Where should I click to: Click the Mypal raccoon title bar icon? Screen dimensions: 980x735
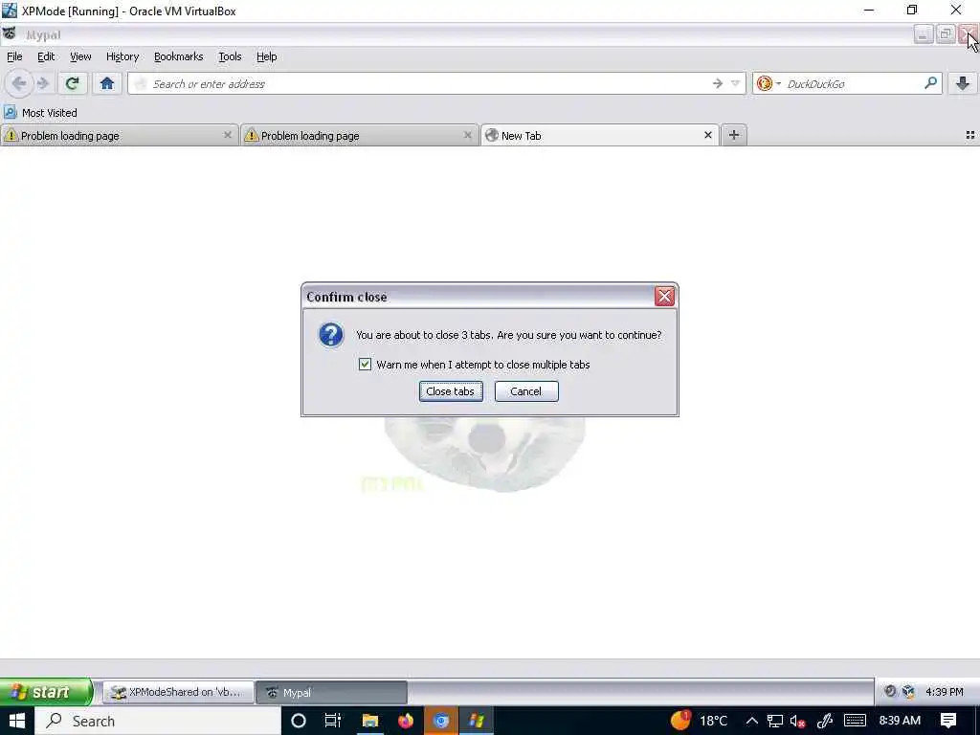[x=10, y=33]
